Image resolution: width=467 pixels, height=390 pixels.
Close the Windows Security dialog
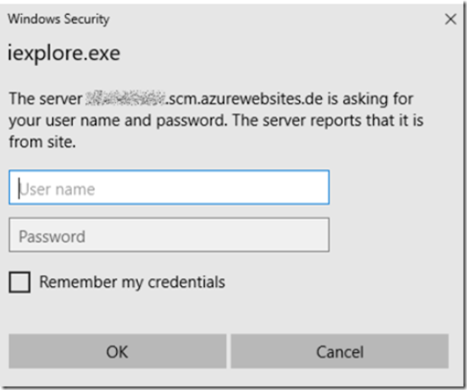(x=450, y=19)
